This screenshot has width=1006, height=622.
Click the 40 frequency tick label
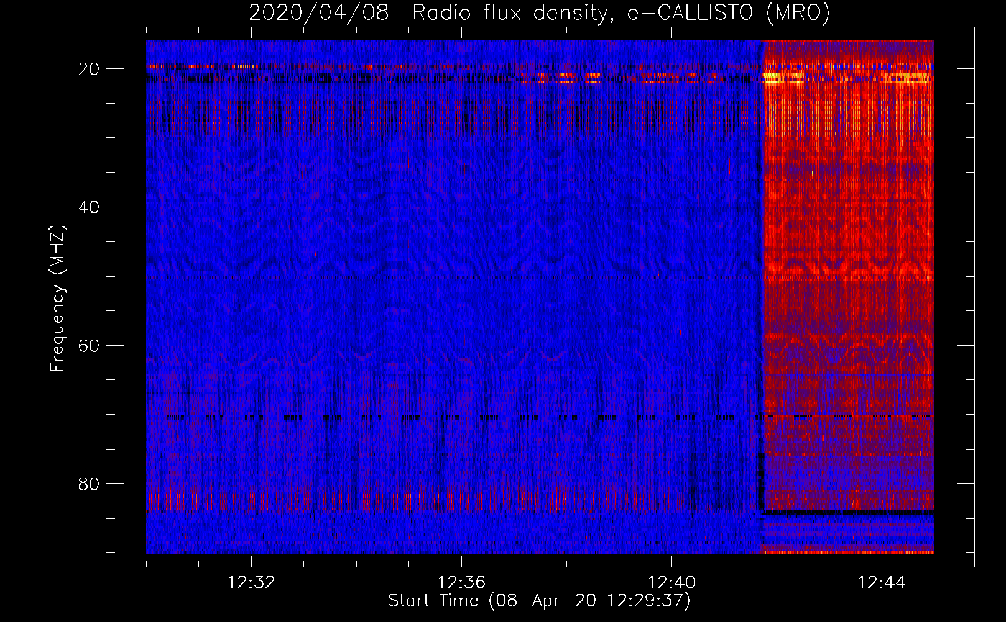point(90,207)
